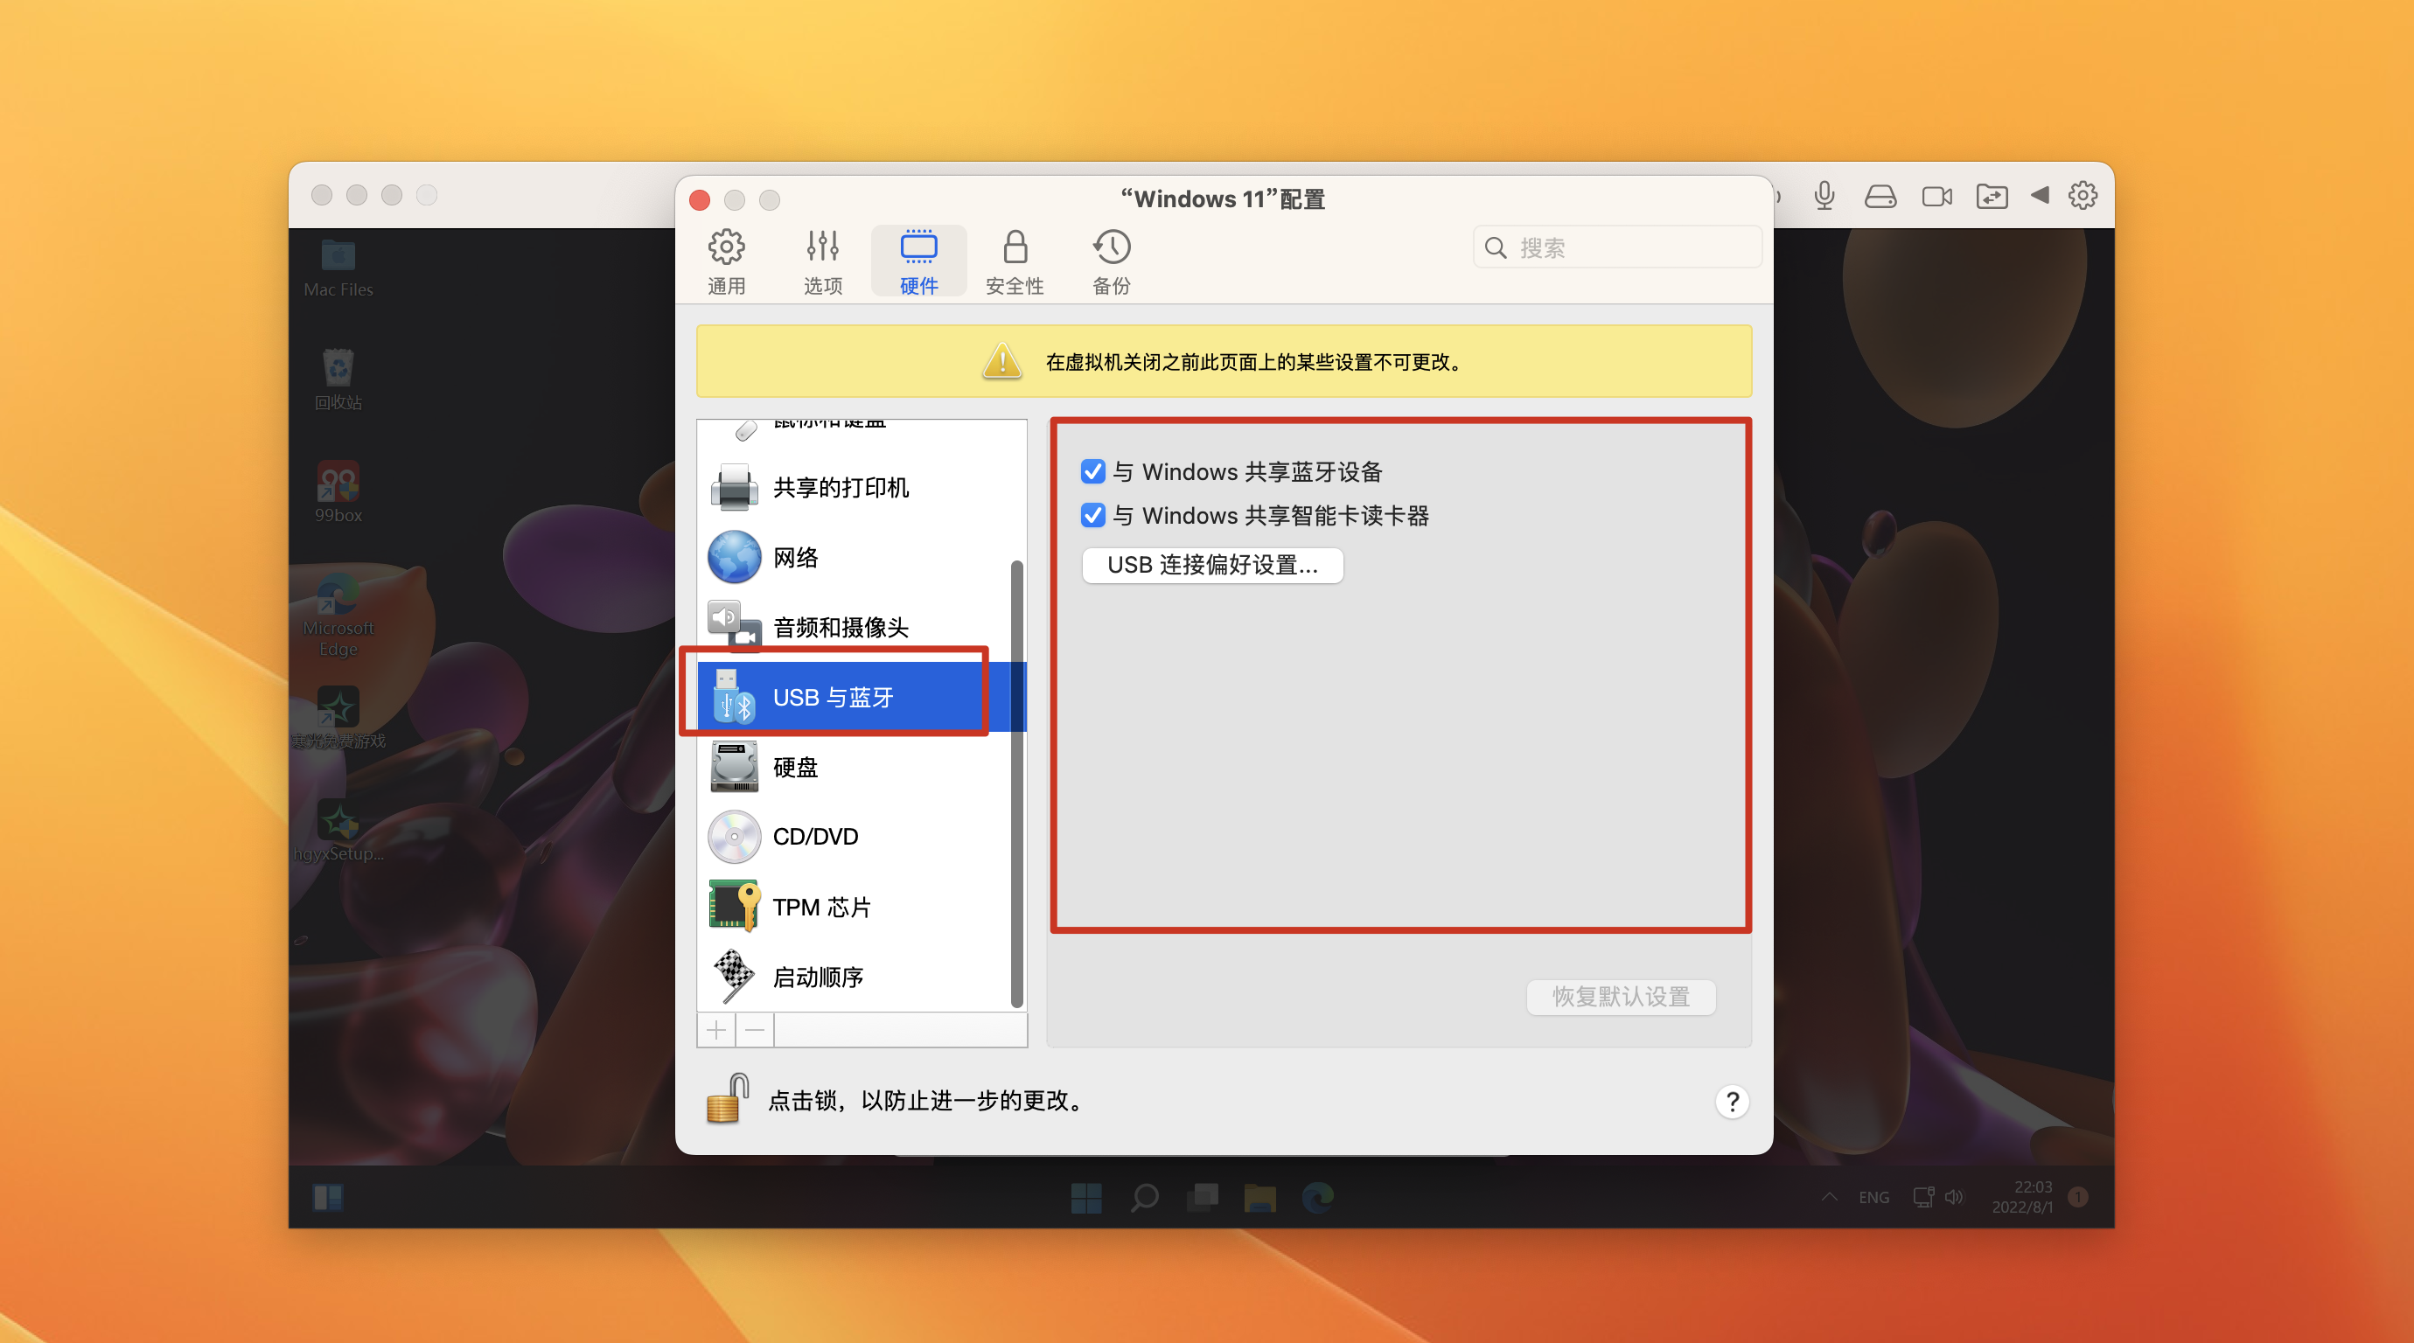Open the Backup tab
The width and height of the screenshot is (2414, 1343).
pyautogui.click(x=1112, y=261)
